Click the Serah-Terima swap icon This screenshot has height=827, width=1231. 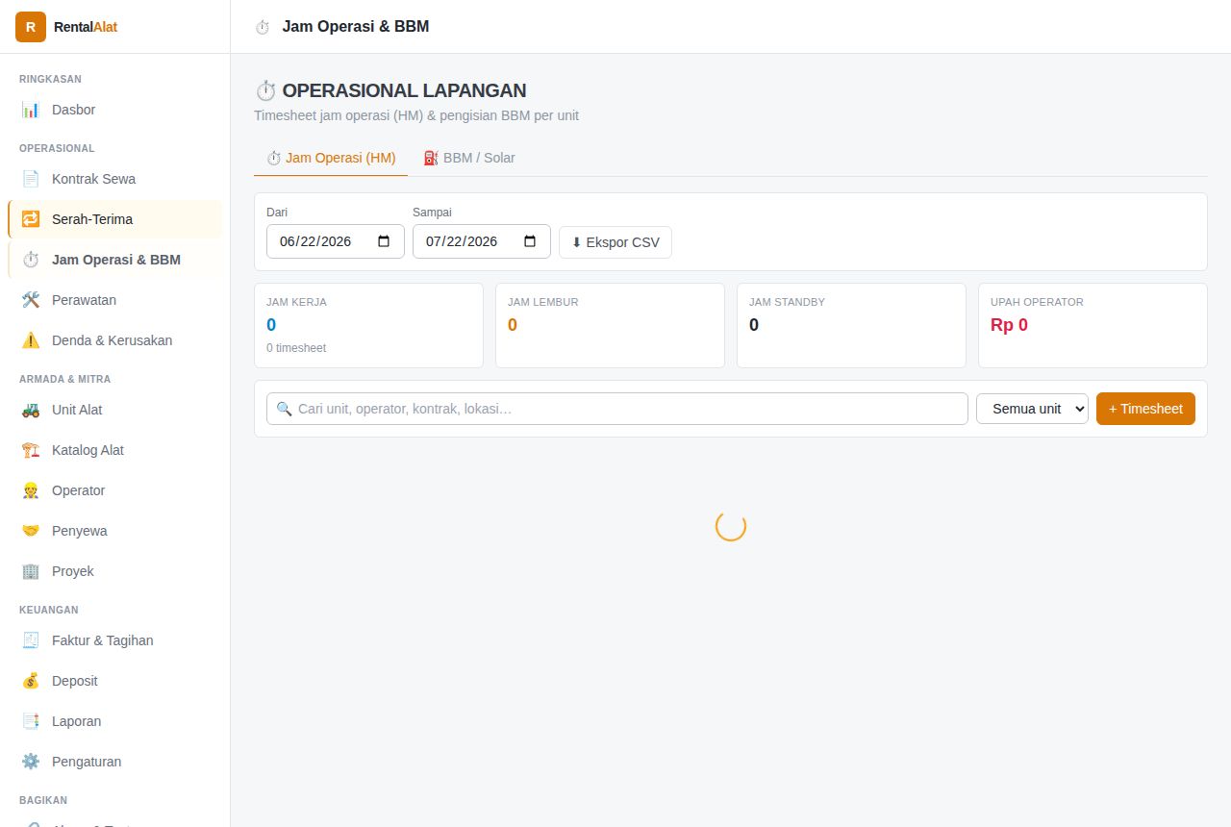click(31, 219)
